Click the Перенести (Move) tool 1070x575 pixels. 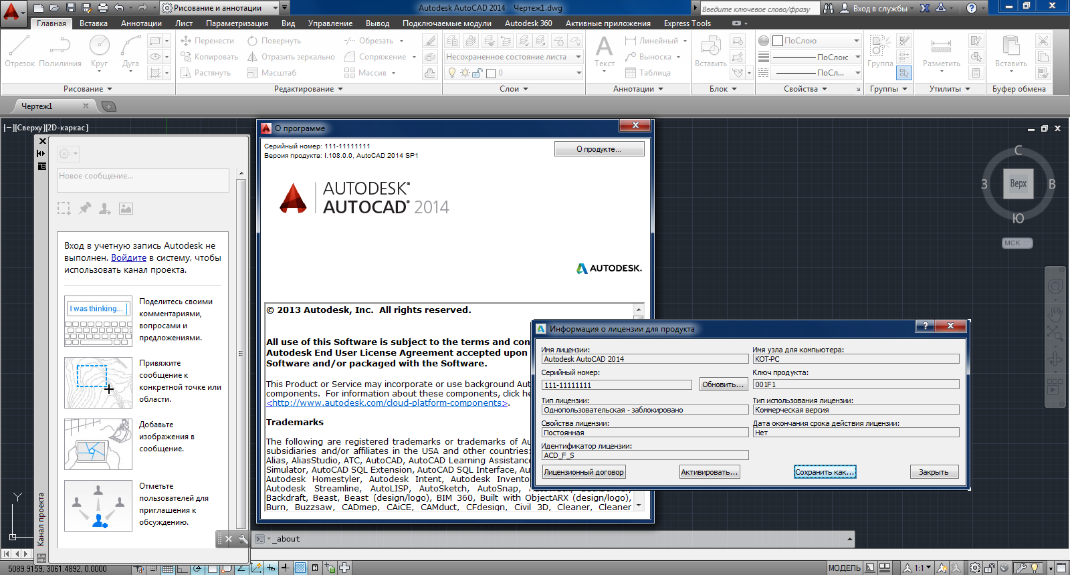point(207,41)
